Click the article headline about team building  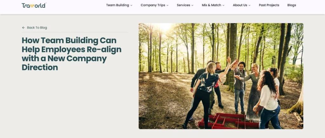[x=71, y=54]
